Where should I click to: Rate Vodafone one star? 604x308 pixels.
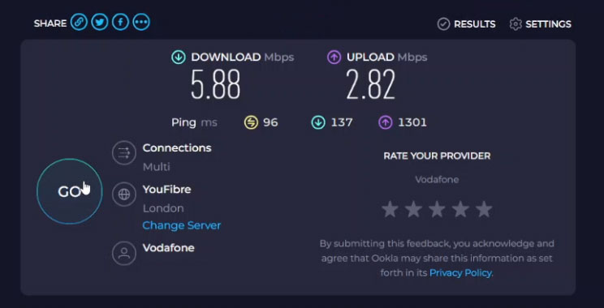[x=390, y=210]
